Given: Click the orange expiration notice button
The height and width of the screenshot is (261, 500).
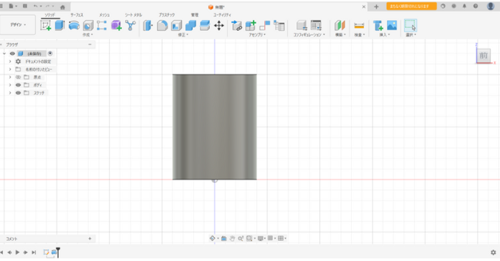Looking at the screenshot, I should pos(411,6).
